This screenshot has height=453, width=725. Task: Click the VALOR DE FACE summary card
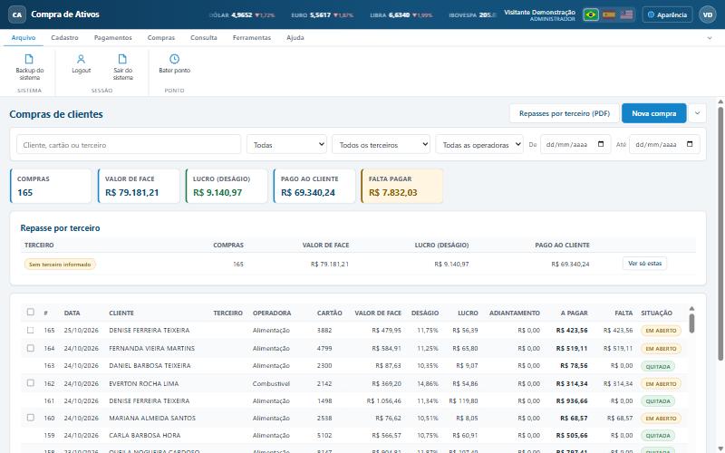(x=139, y=186)
